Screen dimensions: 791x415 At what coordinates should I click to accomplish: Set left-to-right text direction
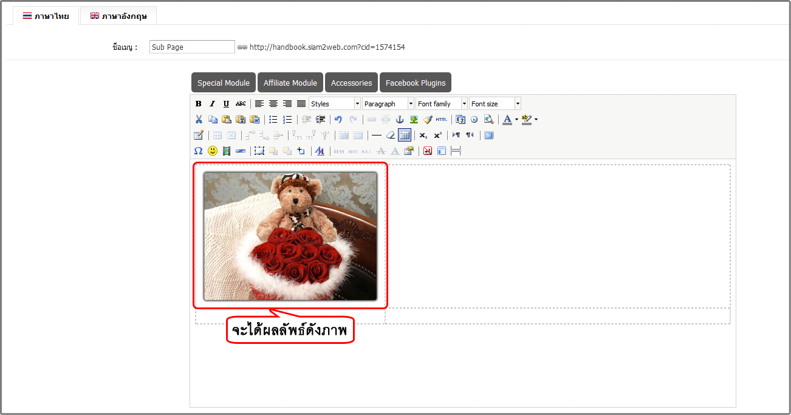(456, 135)
